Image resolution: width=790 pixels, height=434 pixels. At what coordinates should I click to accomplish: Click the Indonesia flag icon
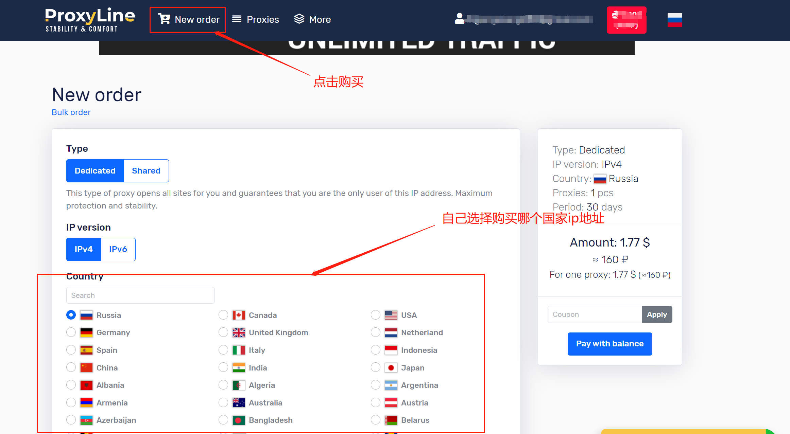(x=391, y=350)
